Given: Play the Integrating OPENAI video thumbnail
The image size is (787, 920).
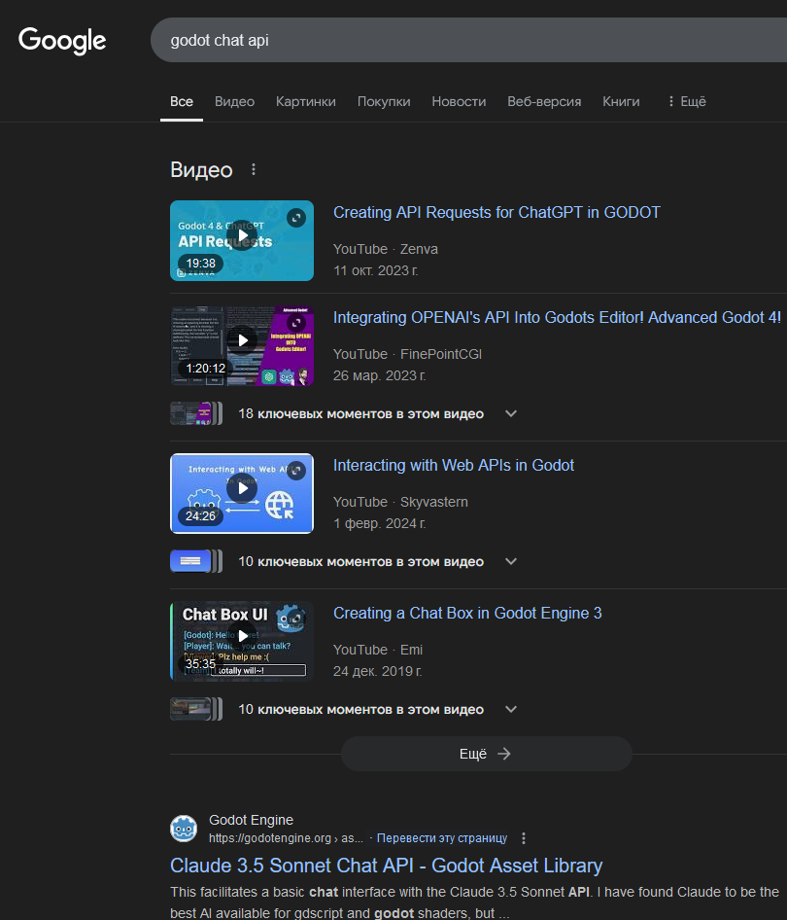Looking at the screenshot, I should [x=242, y=340].
